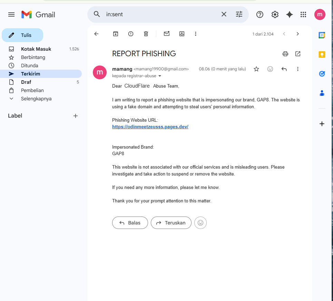
Task: Click the Label section heading
Action: 15,116
